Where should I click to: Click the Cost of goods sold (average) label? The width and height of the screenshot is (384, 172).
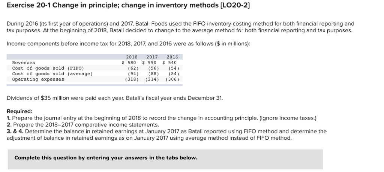point(52,74)
